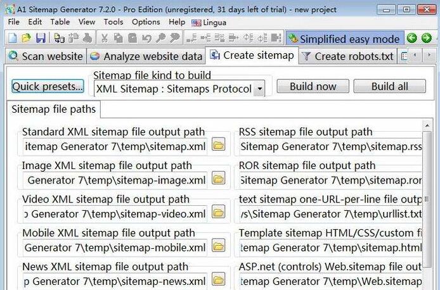Switch to the Scan website tab
Viewport: 440px width, 290px height.
46,56
